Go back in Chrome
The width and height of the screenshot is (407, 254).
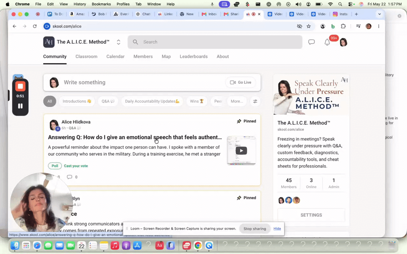coord(15,26)
